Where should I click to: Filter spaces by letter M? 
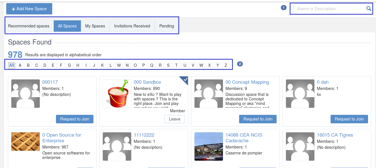(x=119, y=65)
